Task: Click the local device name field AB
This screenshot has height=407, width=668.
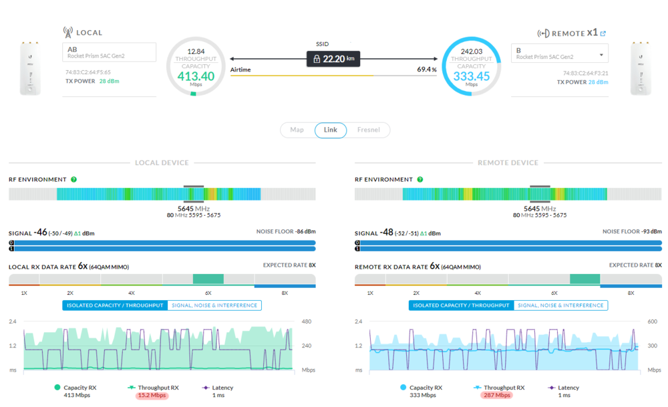Action: [x=109, y=52]
